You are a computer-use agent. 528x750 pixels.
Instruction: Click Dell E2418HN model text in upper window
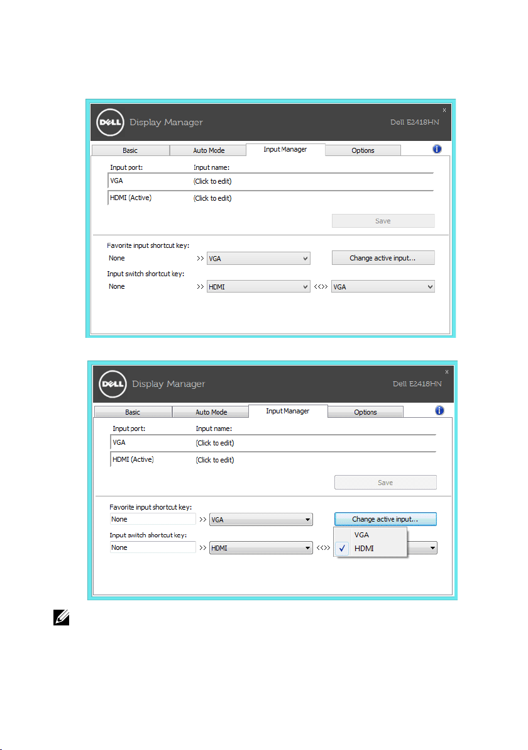pyautogui.click(x=415, y=122)
